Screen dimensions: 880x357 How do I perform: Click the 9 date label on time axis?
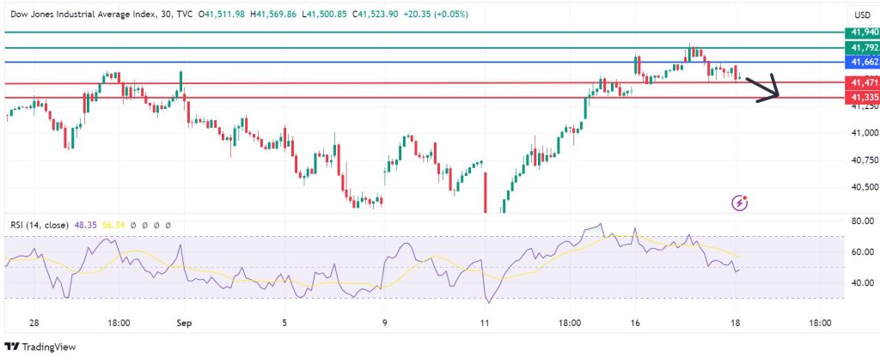pos(384,324)
